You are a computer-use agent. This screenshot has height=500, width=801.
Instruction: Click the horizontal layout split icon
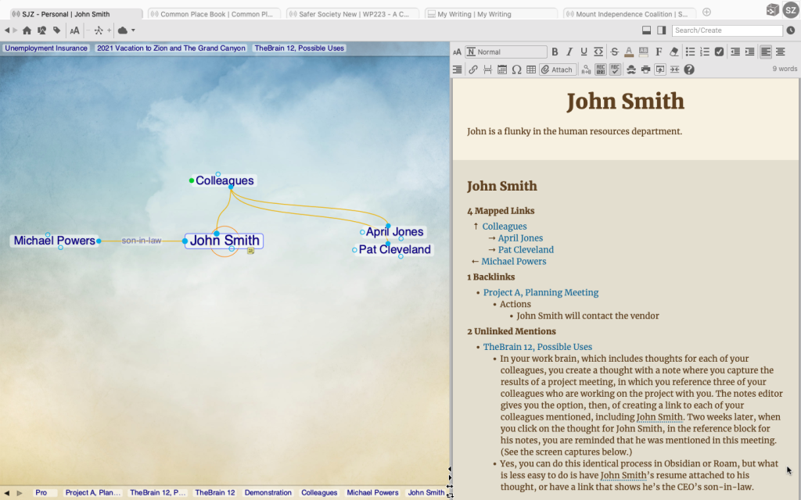pyautogui.click(x=647, y=30)
